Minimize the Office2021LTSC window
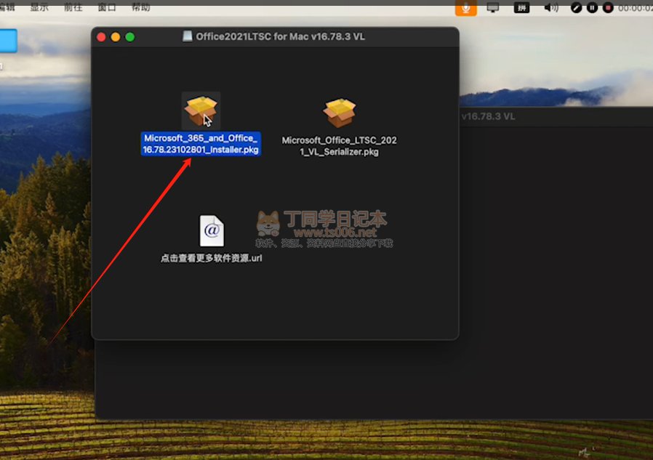This screenshot has width=653, height=460. click(116, 37)
